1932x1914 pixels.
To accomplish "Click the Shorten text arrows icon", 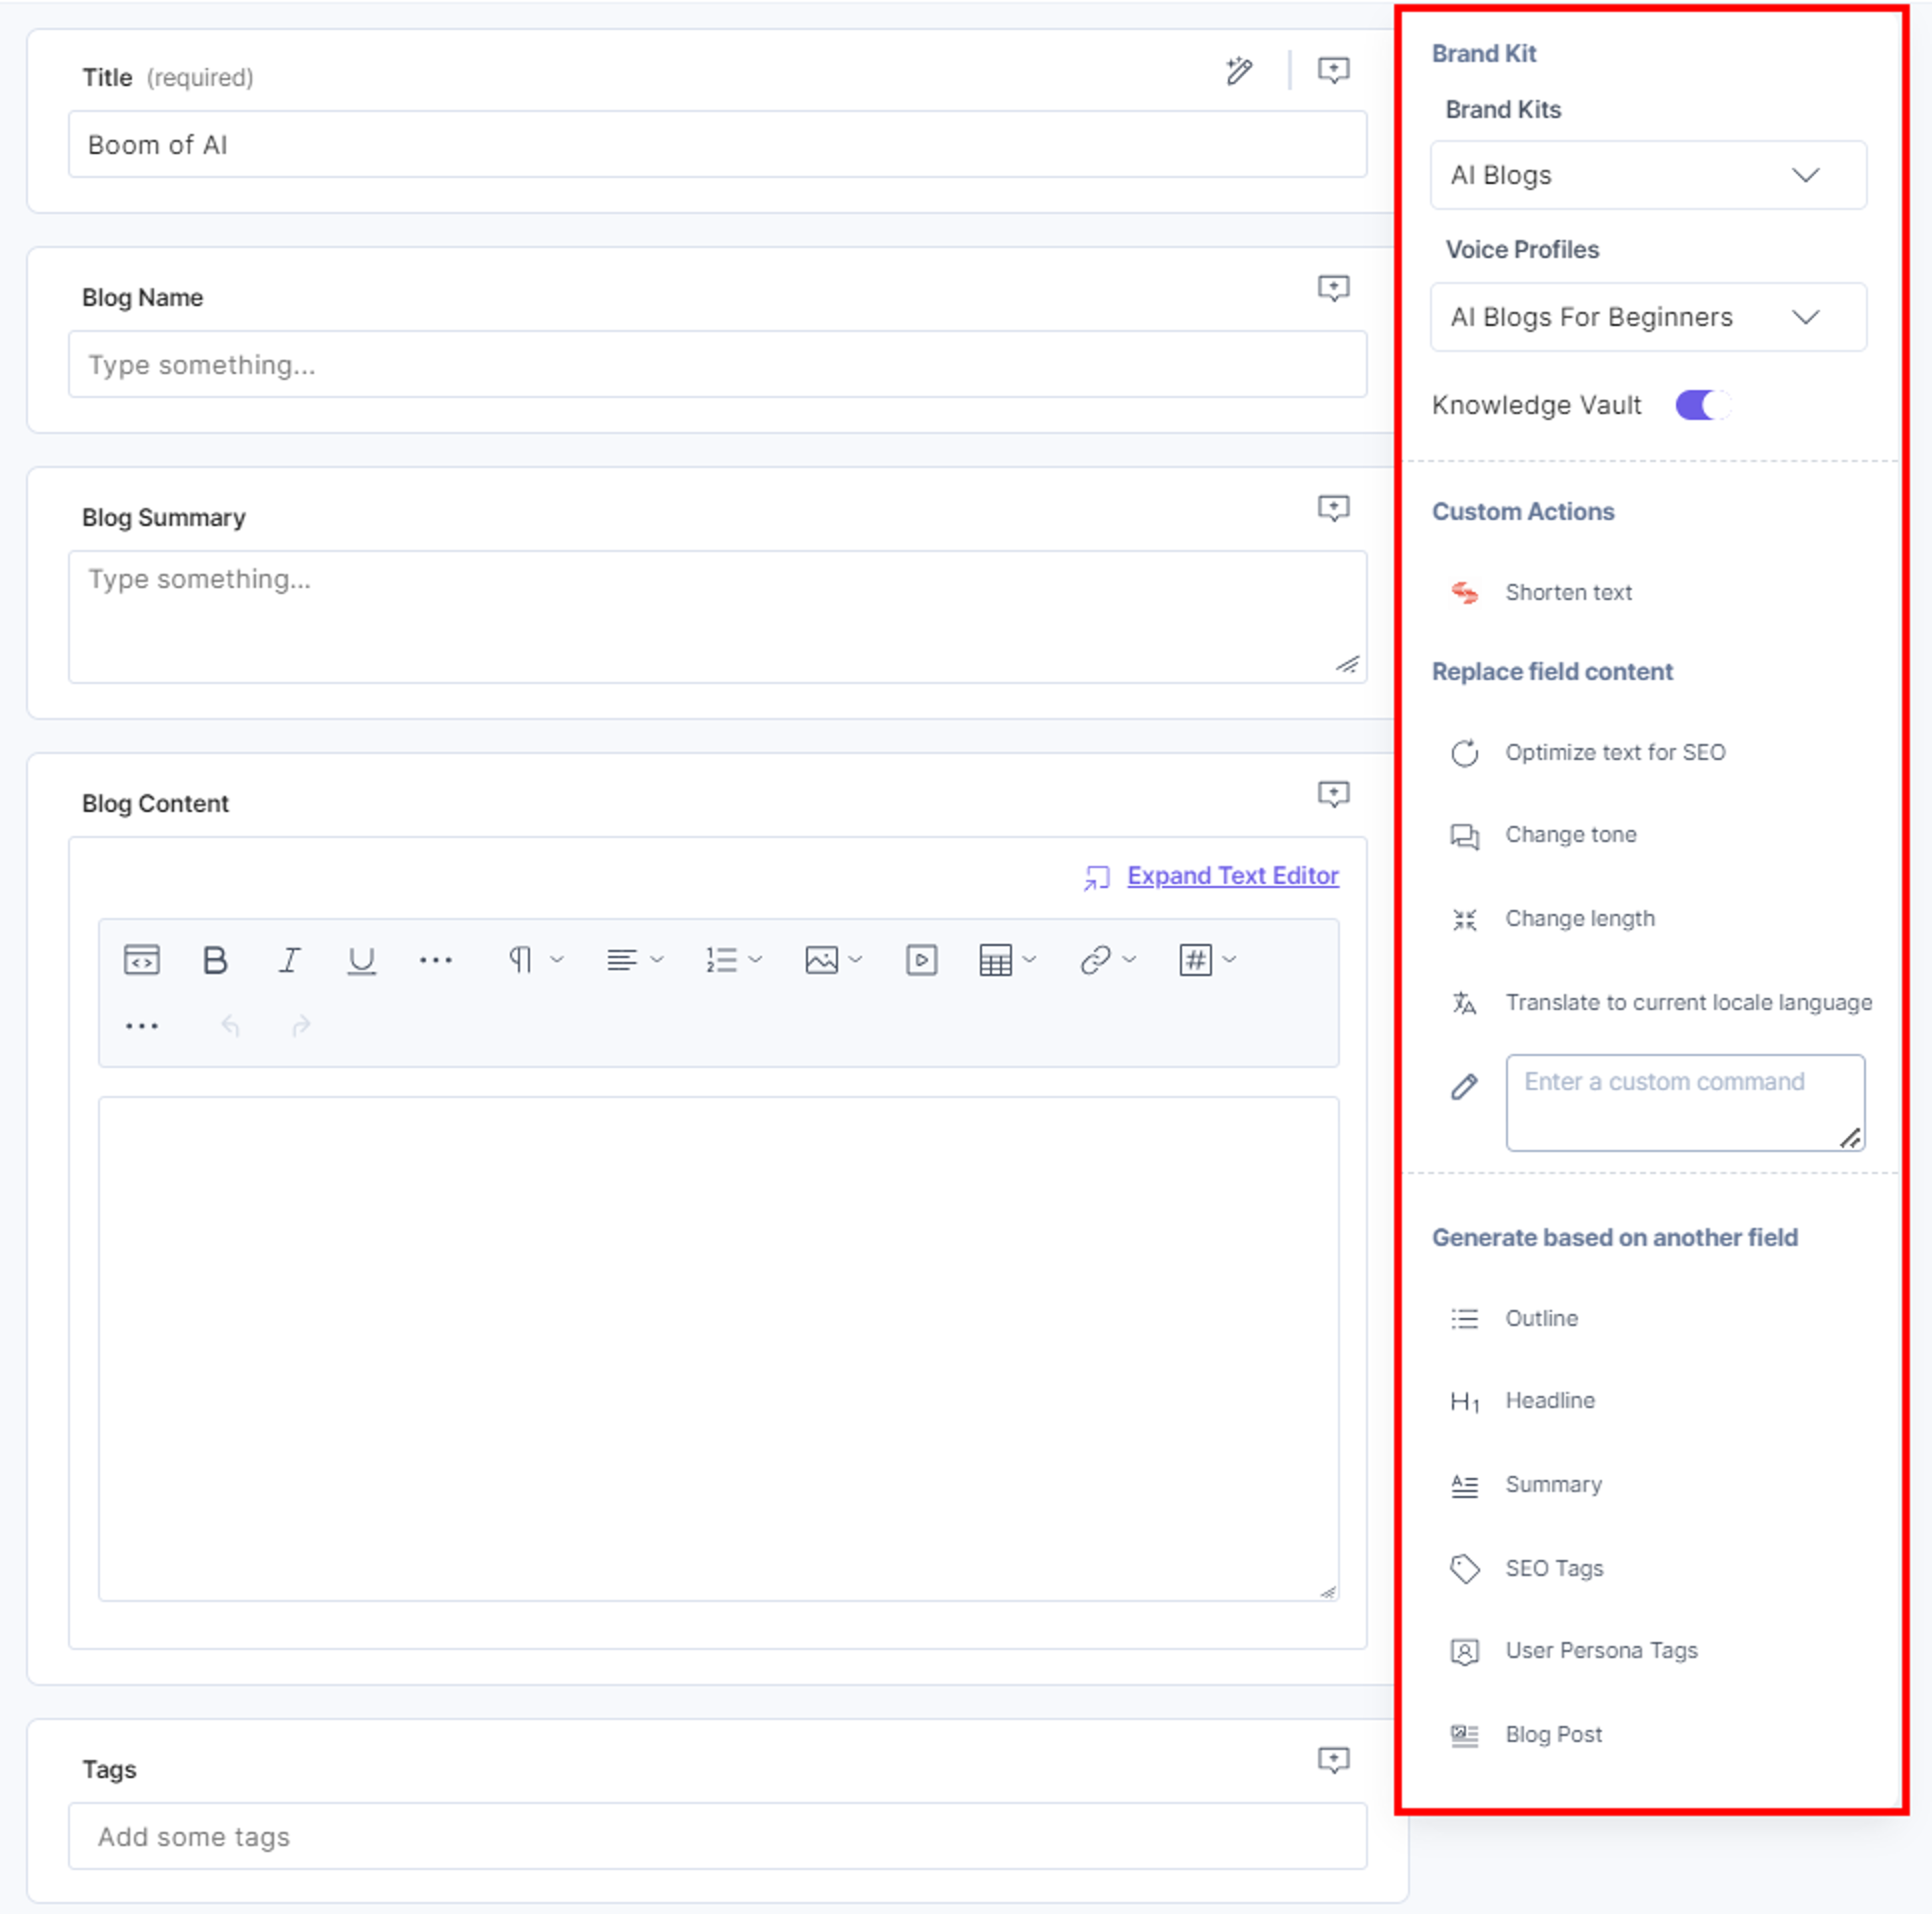I will 1464,593.
